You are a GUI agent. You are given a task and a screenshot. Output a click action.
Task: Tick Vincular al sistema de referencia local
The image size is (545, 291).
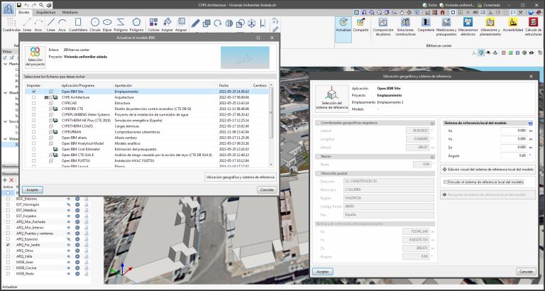[x=446, y=182]
